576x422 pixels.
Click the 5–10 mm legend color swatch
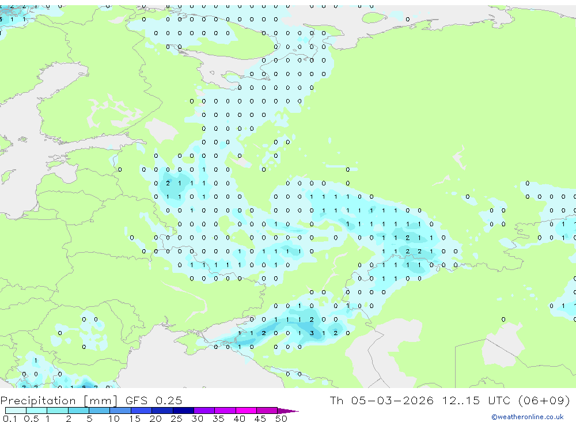[x=100, y=410]
